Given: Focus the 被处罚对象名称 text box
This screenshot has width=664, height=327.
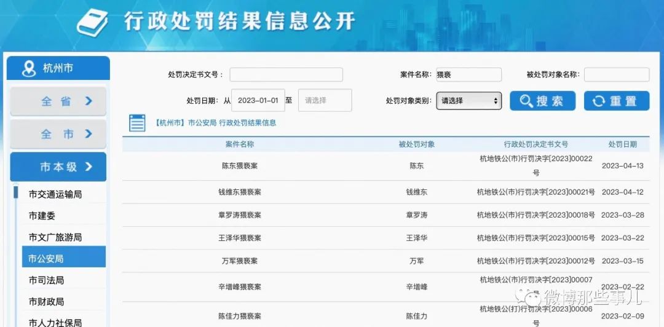Looking at the screenshot, I should tap(616, 74).
